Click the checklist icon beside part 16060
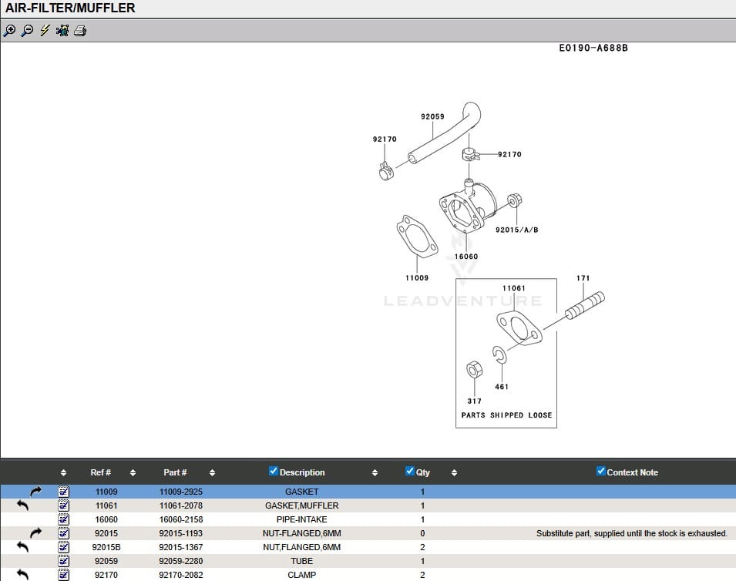 63,519
